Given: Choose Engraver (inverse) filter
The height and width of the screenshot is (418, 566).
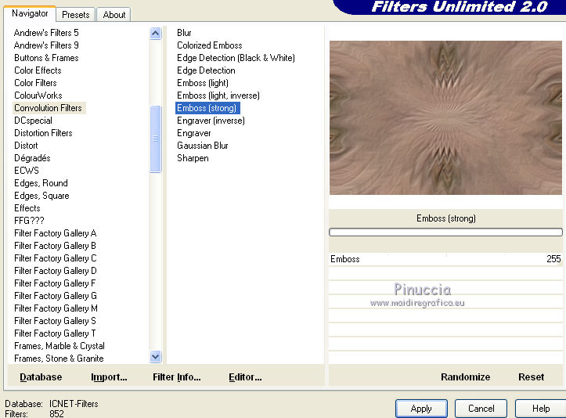Looking at the screenshot, I should pyautogui.click(x=211, y=121).
